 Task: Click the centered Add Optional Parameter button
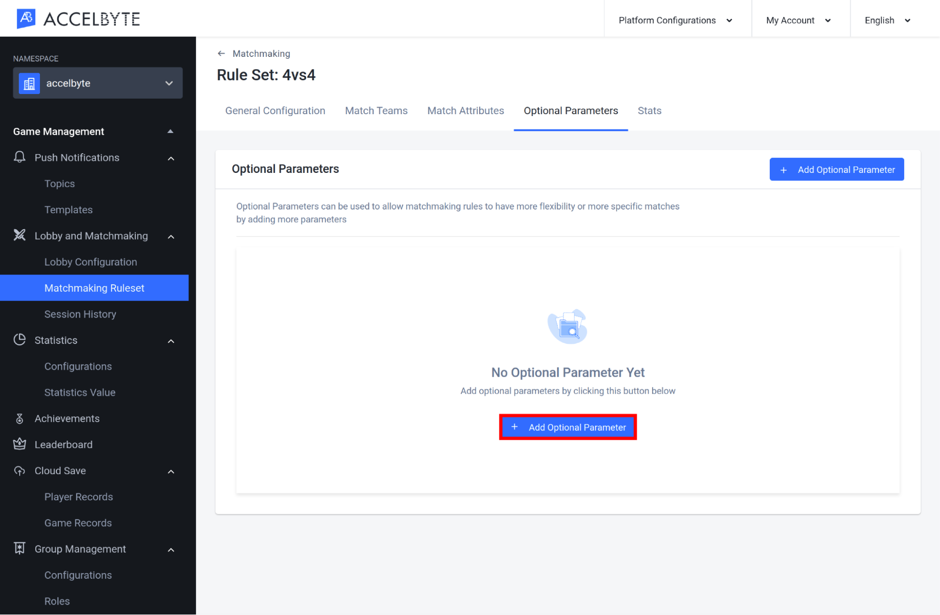(x=568, y=427)
